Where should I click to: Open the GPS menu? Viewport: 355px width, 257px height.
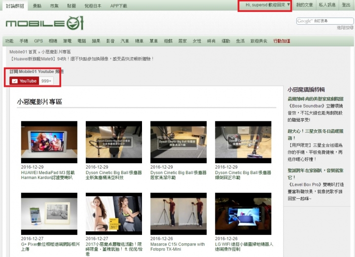point(38,41)
